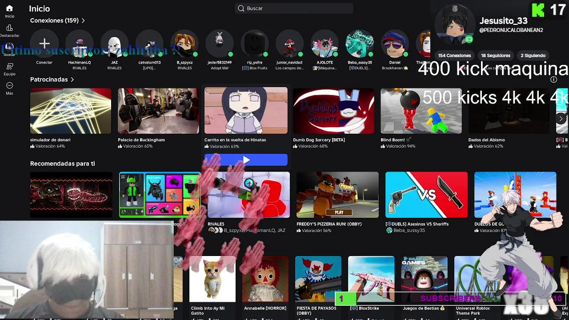Image resolution: width=569 pixels, height=320 pixels.
Task: Open B_szpyxz's connection avatar
Action: [184, 44]
